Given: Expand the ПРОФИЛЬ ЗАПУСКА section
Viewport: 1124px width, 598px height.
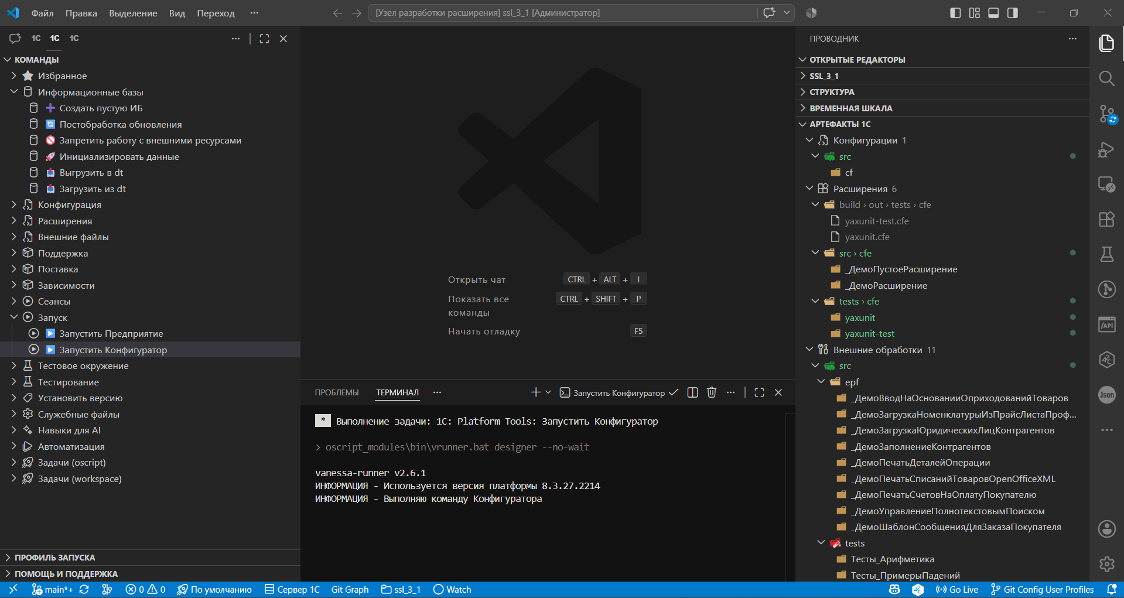Looking at the screenshot, I should (150, 558).
